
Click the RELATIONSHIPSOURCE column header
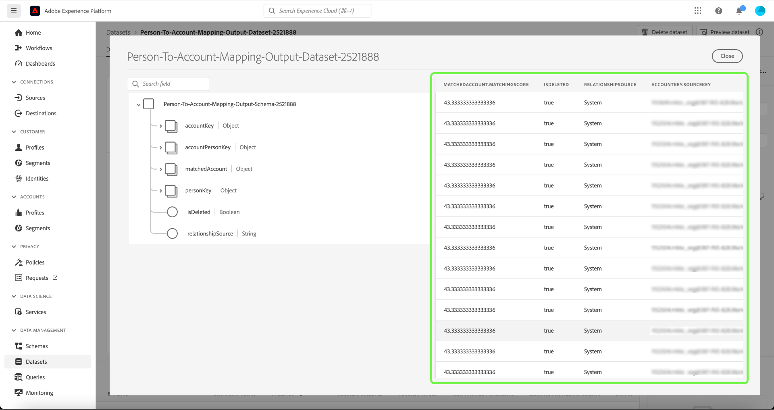coord(610,85)
